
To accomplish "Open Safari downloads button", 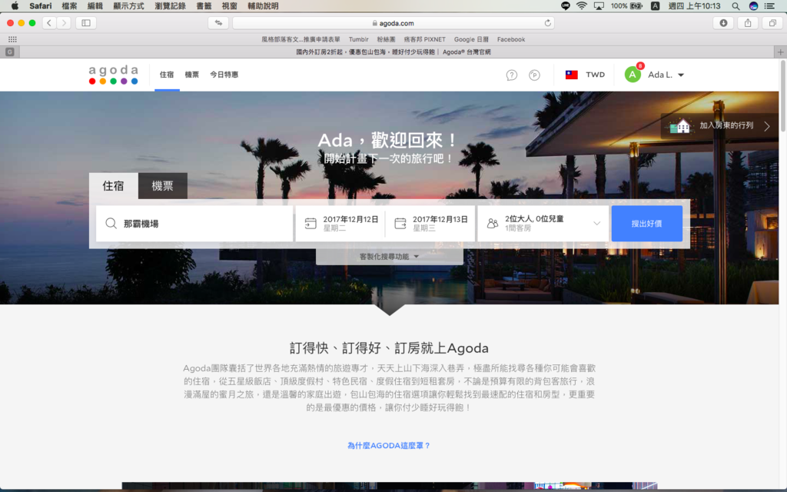I will (x=723, y=22).
